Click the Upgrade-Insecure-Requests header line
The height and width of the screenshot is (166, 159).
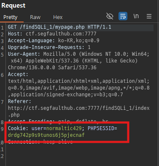click(x=49, y=47)
